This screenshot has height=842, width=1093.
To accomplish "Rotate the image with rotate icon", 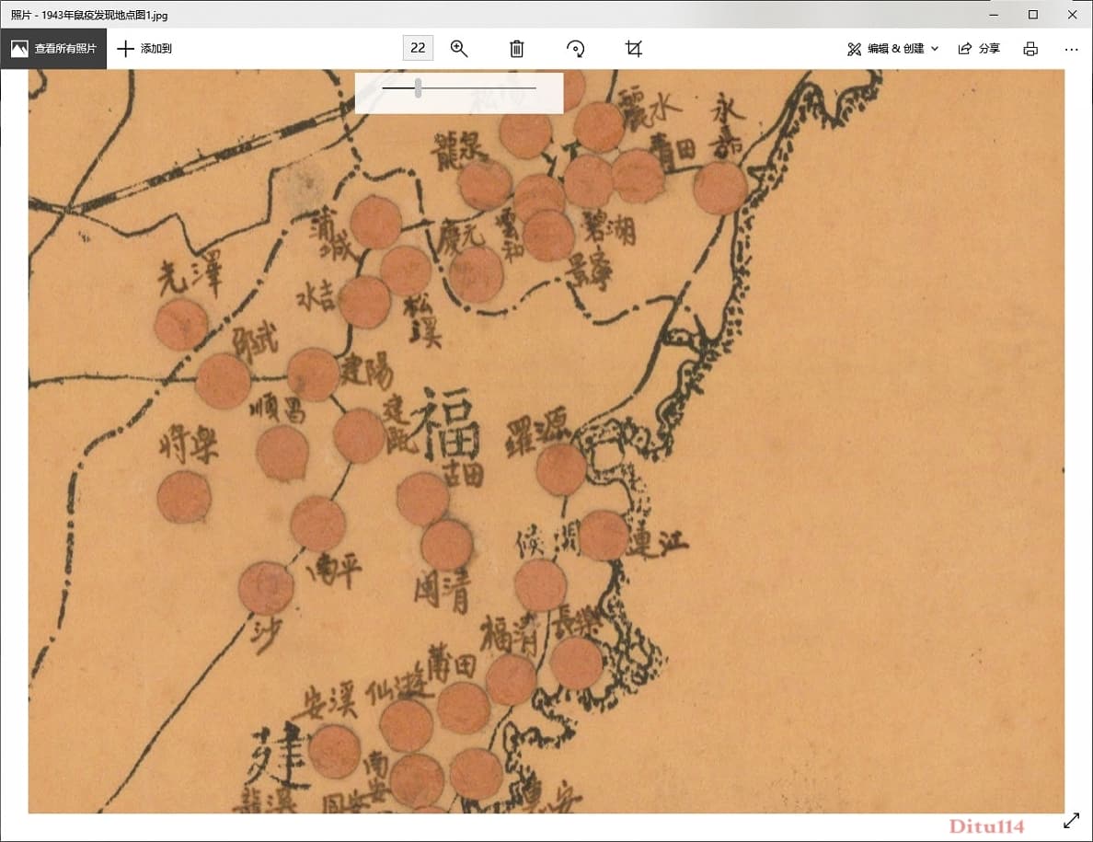I will click(x=575, y=48).
